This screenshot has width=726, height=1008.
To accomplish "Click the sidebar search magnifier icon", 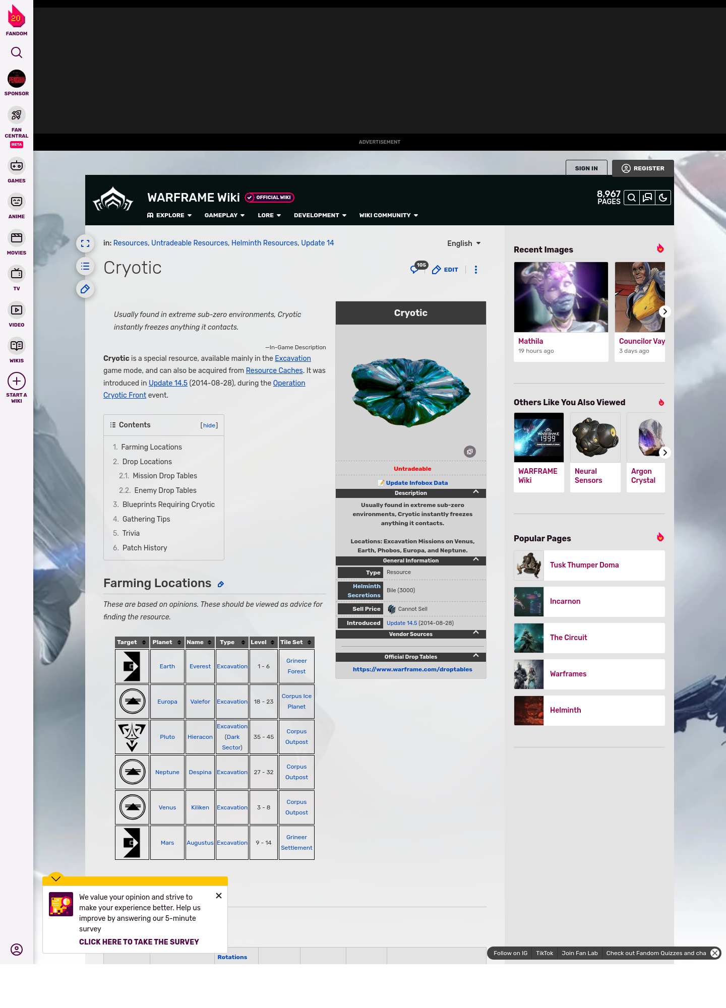I will [x=16, y=52].
